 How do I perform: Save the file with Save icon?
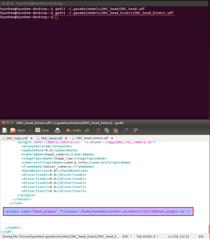pos(42,130)
